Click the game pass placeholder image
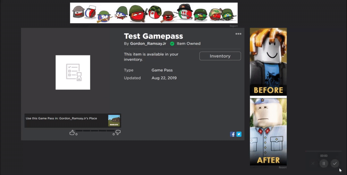 (73, 72)
